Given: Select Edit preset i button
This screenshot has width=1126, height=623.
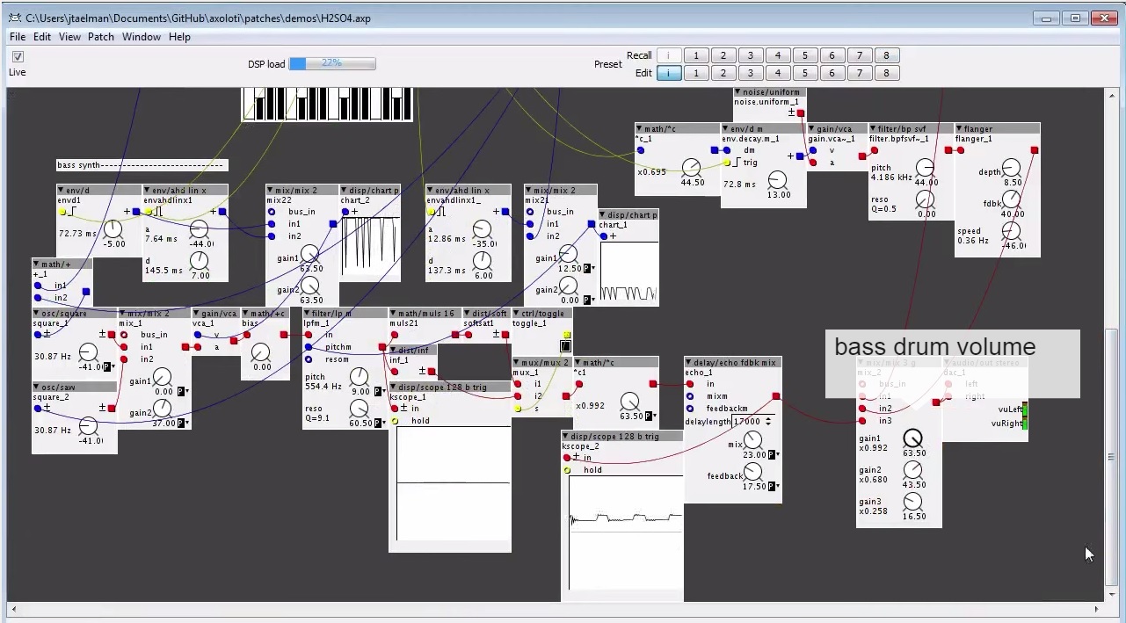Looking at the screenshot, I should point(669,73).
